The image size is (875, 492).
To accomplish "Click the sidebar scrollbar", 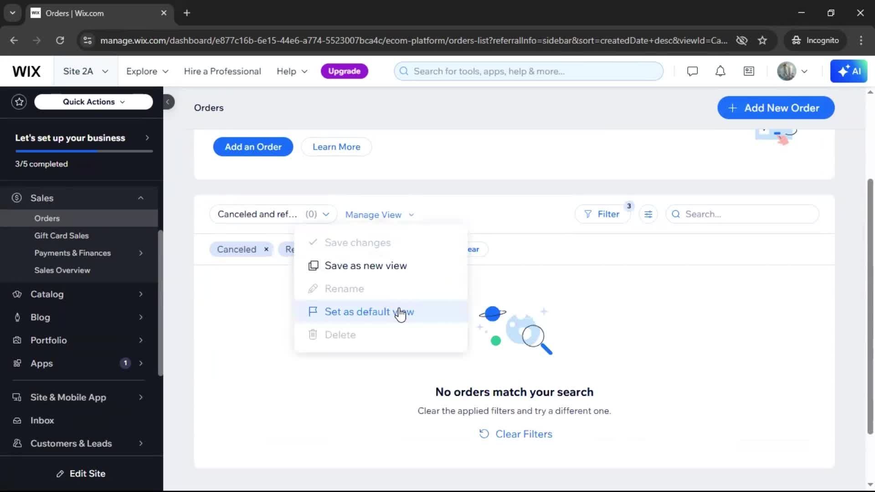I will 160,303.
